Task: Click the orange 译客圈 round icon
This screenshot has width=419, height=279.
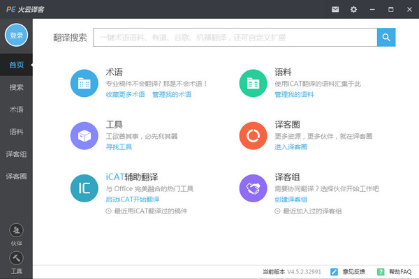Action: click(x=253, y=136)
